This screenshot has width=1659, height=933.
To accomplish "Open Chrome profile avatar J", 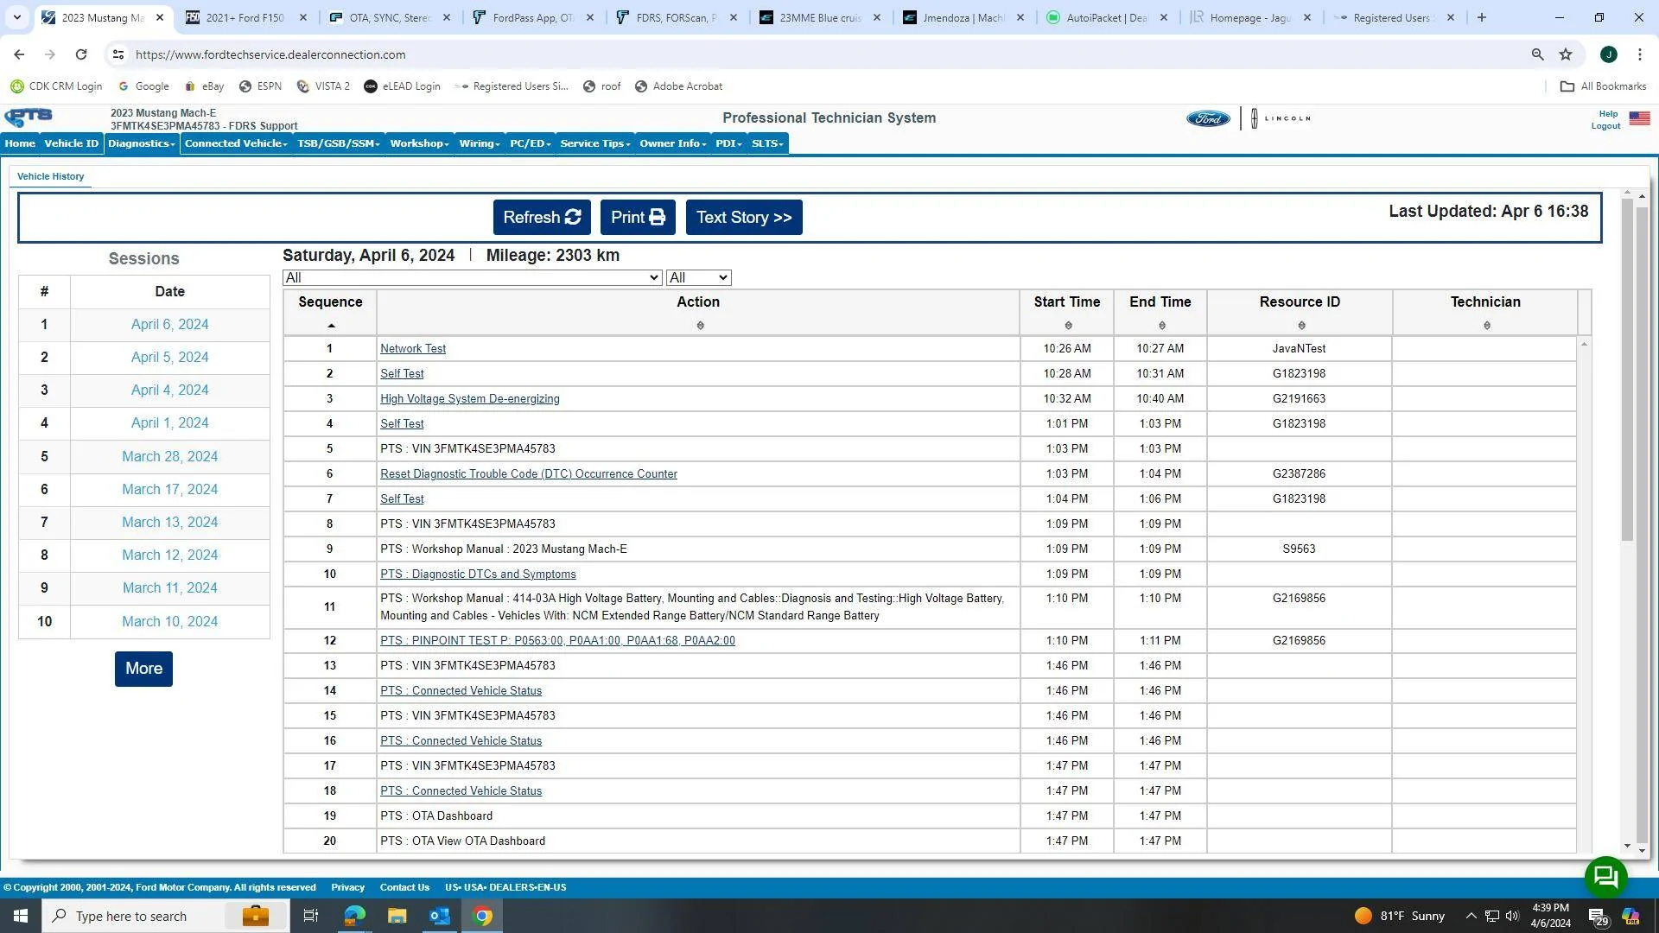I will (x=1609, y=54).
